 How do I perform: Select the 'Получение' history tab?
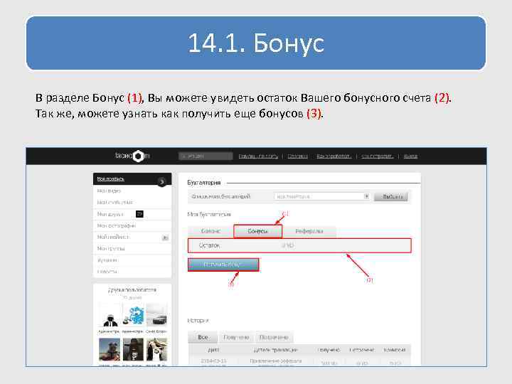(x=236, y=337)
